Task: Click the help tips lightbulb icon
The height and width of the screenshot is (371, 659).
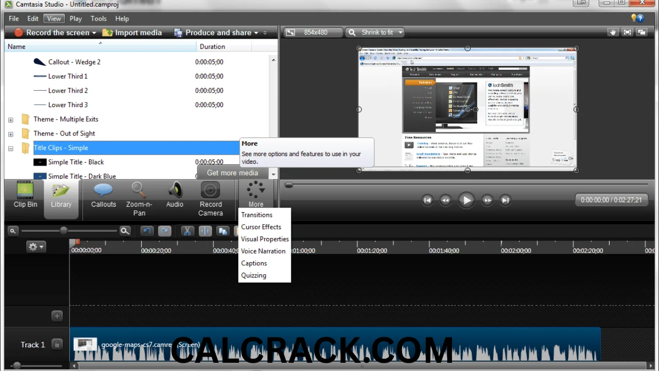Action: 637,18
